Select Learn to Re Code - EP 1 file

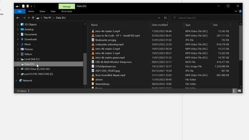click(x=117, y=35)
